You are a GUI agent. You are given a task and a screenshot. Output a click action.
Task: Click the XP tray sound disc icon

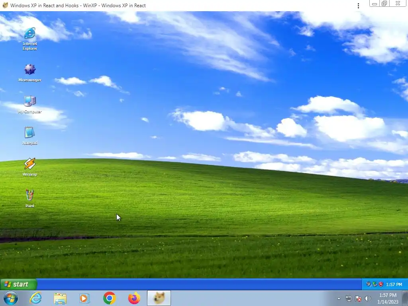point(369,284)
